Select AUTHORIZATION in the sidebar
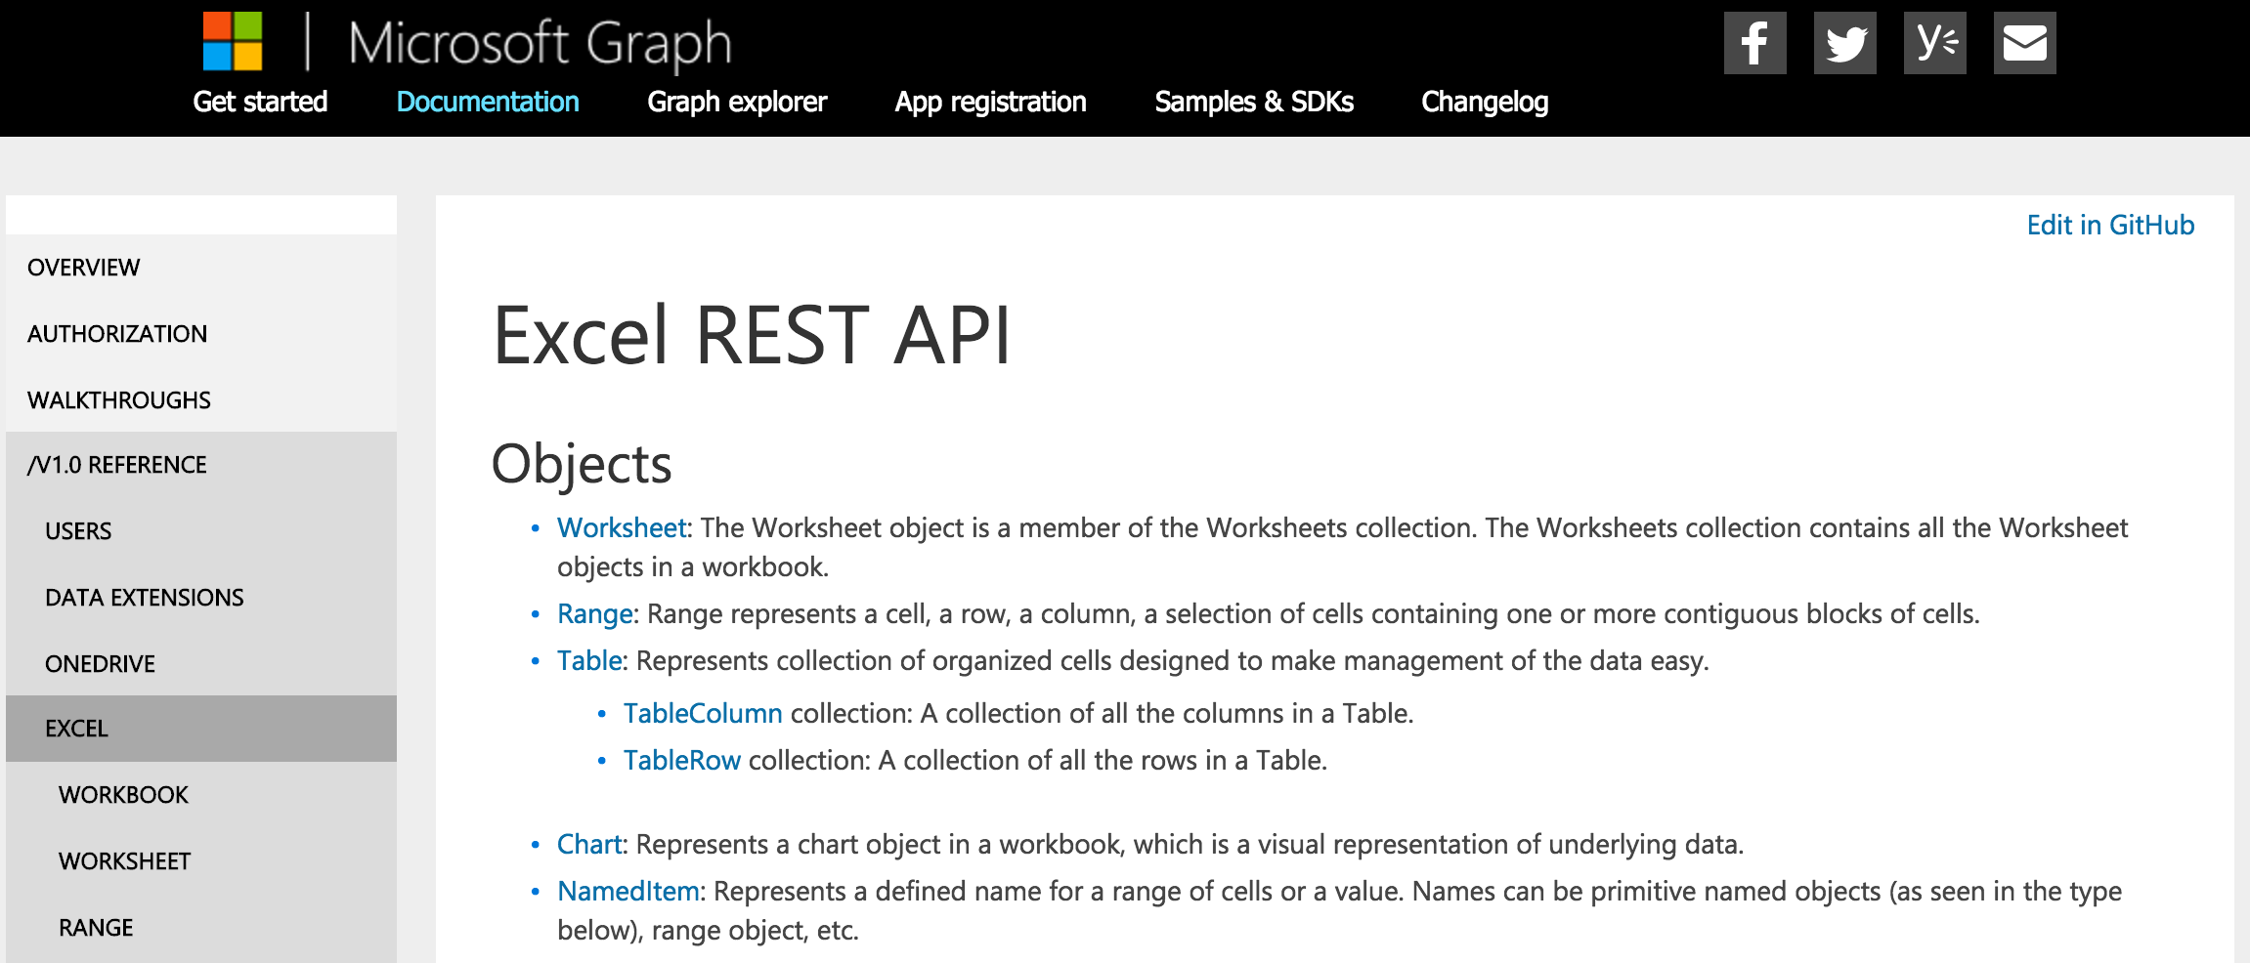The image size is (2250, 963). pos(201,334)
